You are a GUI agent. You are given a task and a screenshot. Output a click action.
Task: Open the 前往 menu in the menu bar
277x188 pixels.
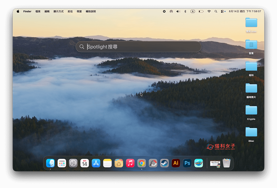click(70, 11)
